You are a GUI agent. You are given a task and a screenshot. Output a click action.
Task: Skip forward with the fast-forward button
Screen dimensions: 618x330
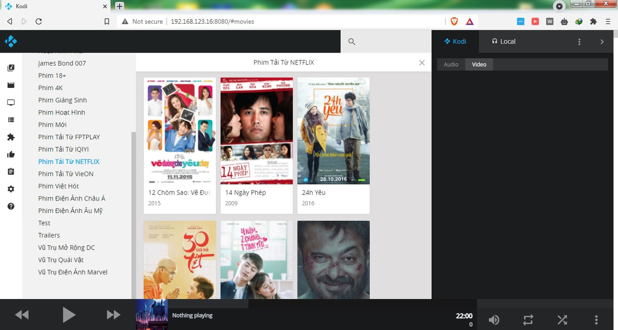pyautogui.click(x=113, y=315)
